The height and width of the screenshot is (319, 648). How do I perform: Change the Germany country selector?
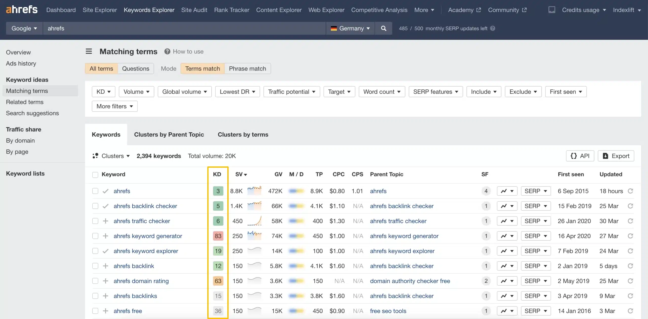click(350, 28)
